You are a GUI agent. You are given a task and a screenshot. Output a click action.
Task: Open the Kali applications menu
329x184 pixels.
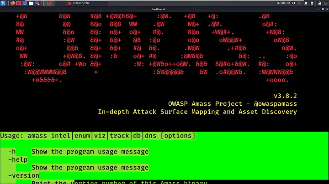(3, 3)
